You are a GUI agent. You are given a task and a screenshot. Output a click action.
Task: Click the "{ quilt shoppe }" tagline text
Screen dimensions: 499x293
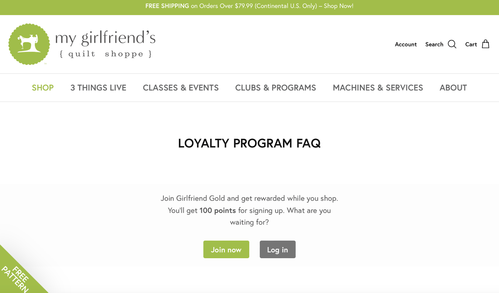106,54
